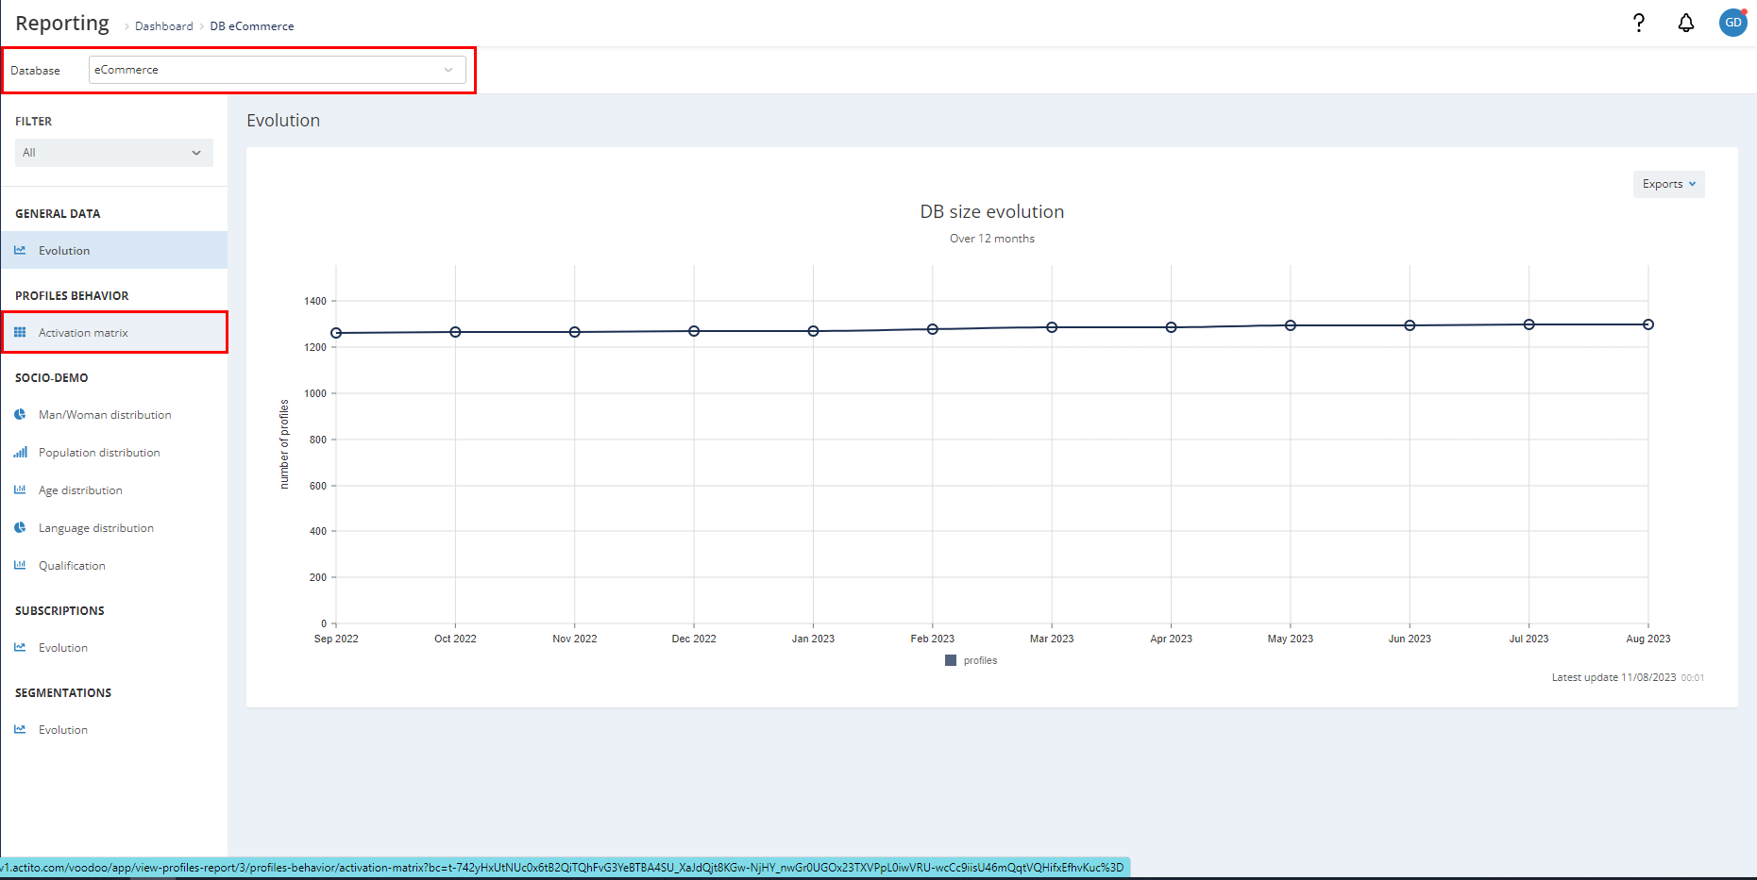Click the Dec 2022 data point
The height and width of the screenshot is (880, 1757).
tap(694, 331)
